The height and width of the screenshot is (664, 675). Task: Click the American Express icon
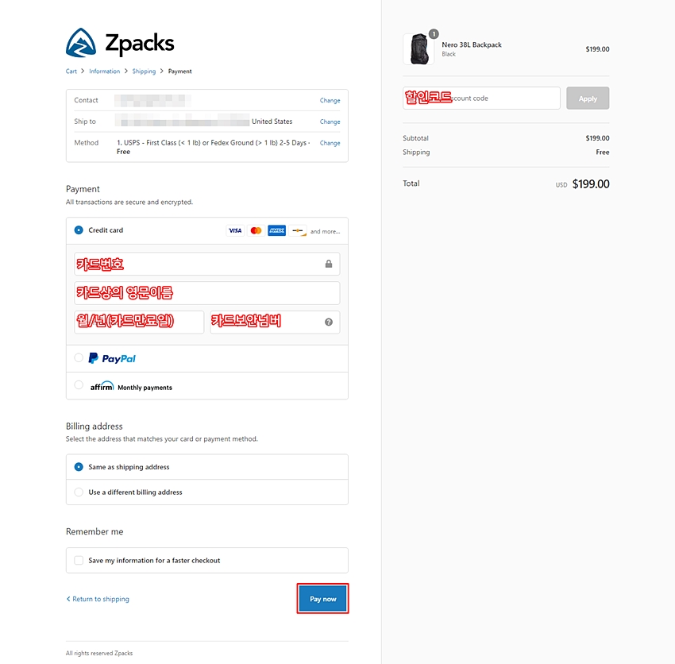pyautogui.click(x=277, y=231)
